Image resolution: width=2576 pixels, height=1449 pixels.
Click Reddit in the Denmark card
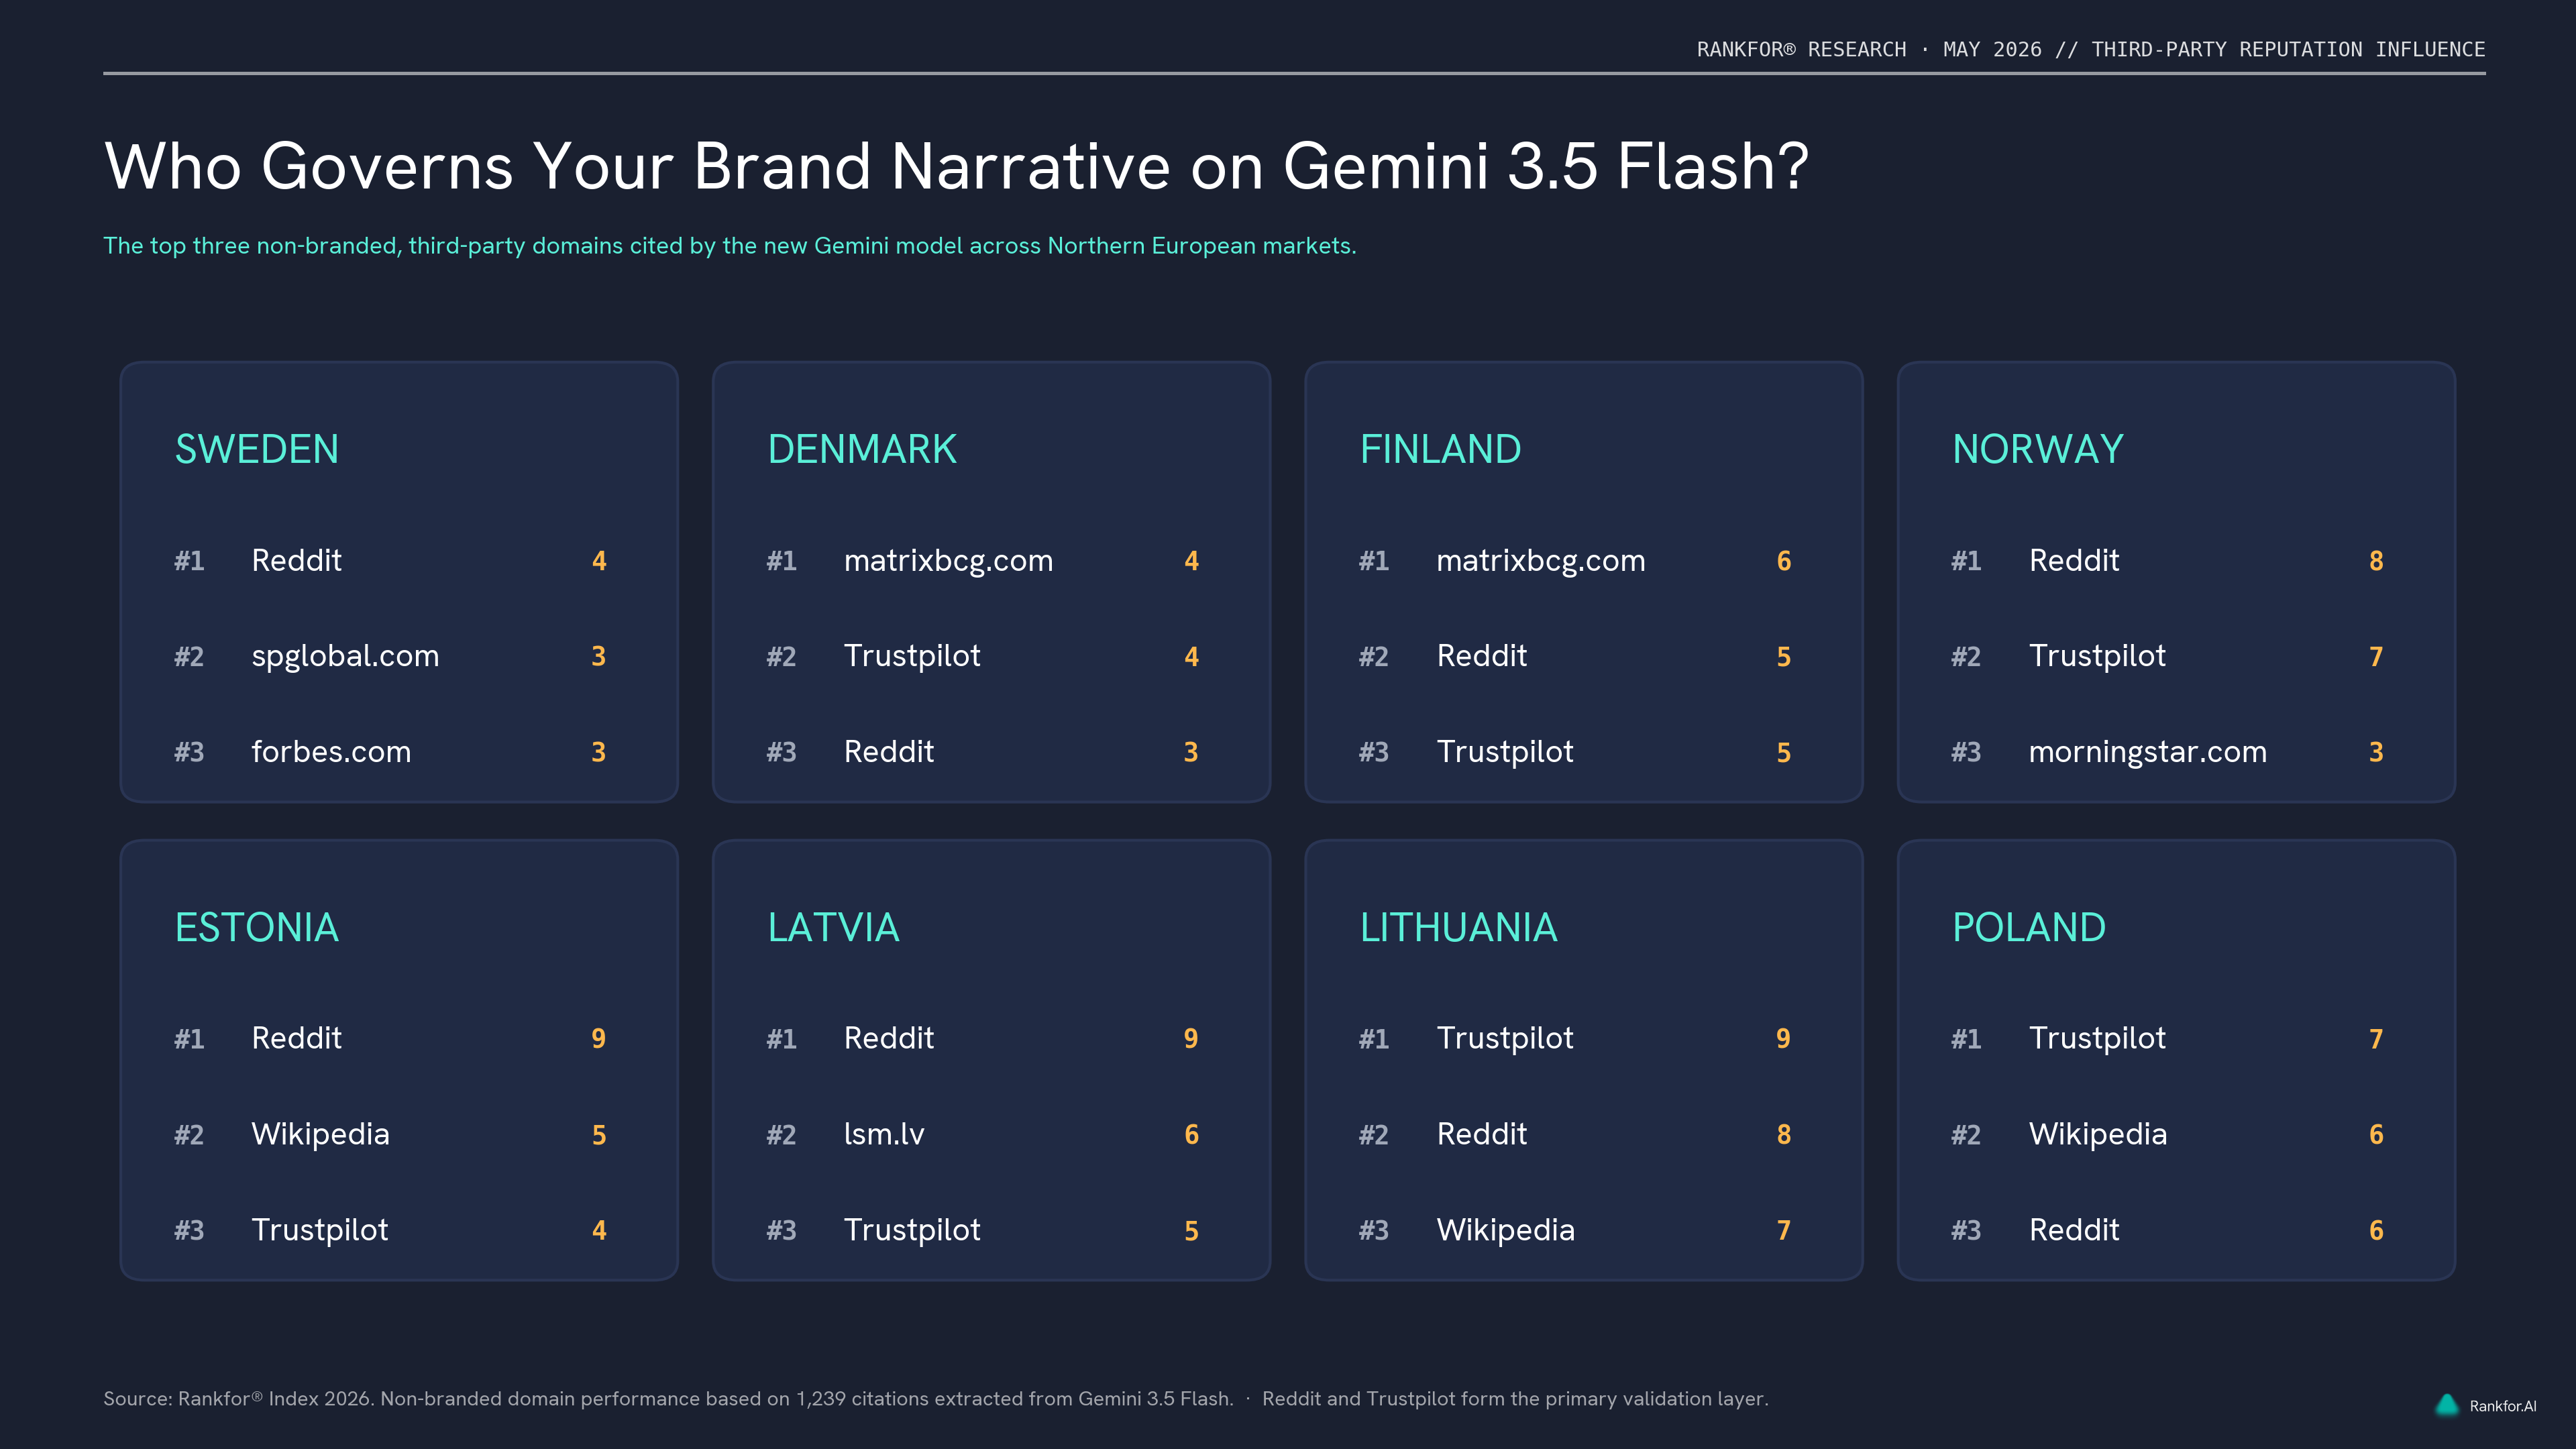[889, 752]
